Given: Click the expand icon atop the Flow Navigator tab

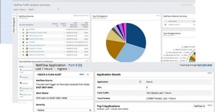Looking at the screenshot, I should point(14,16).
